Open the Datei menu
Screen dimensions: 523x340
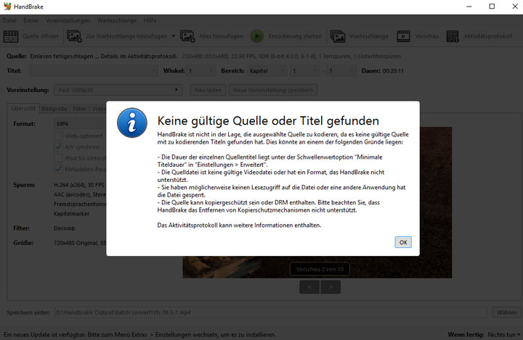click(9, 20)
